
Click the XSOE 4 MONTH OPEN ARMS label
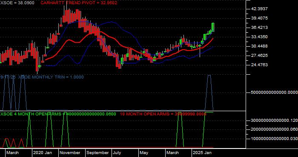58,114
